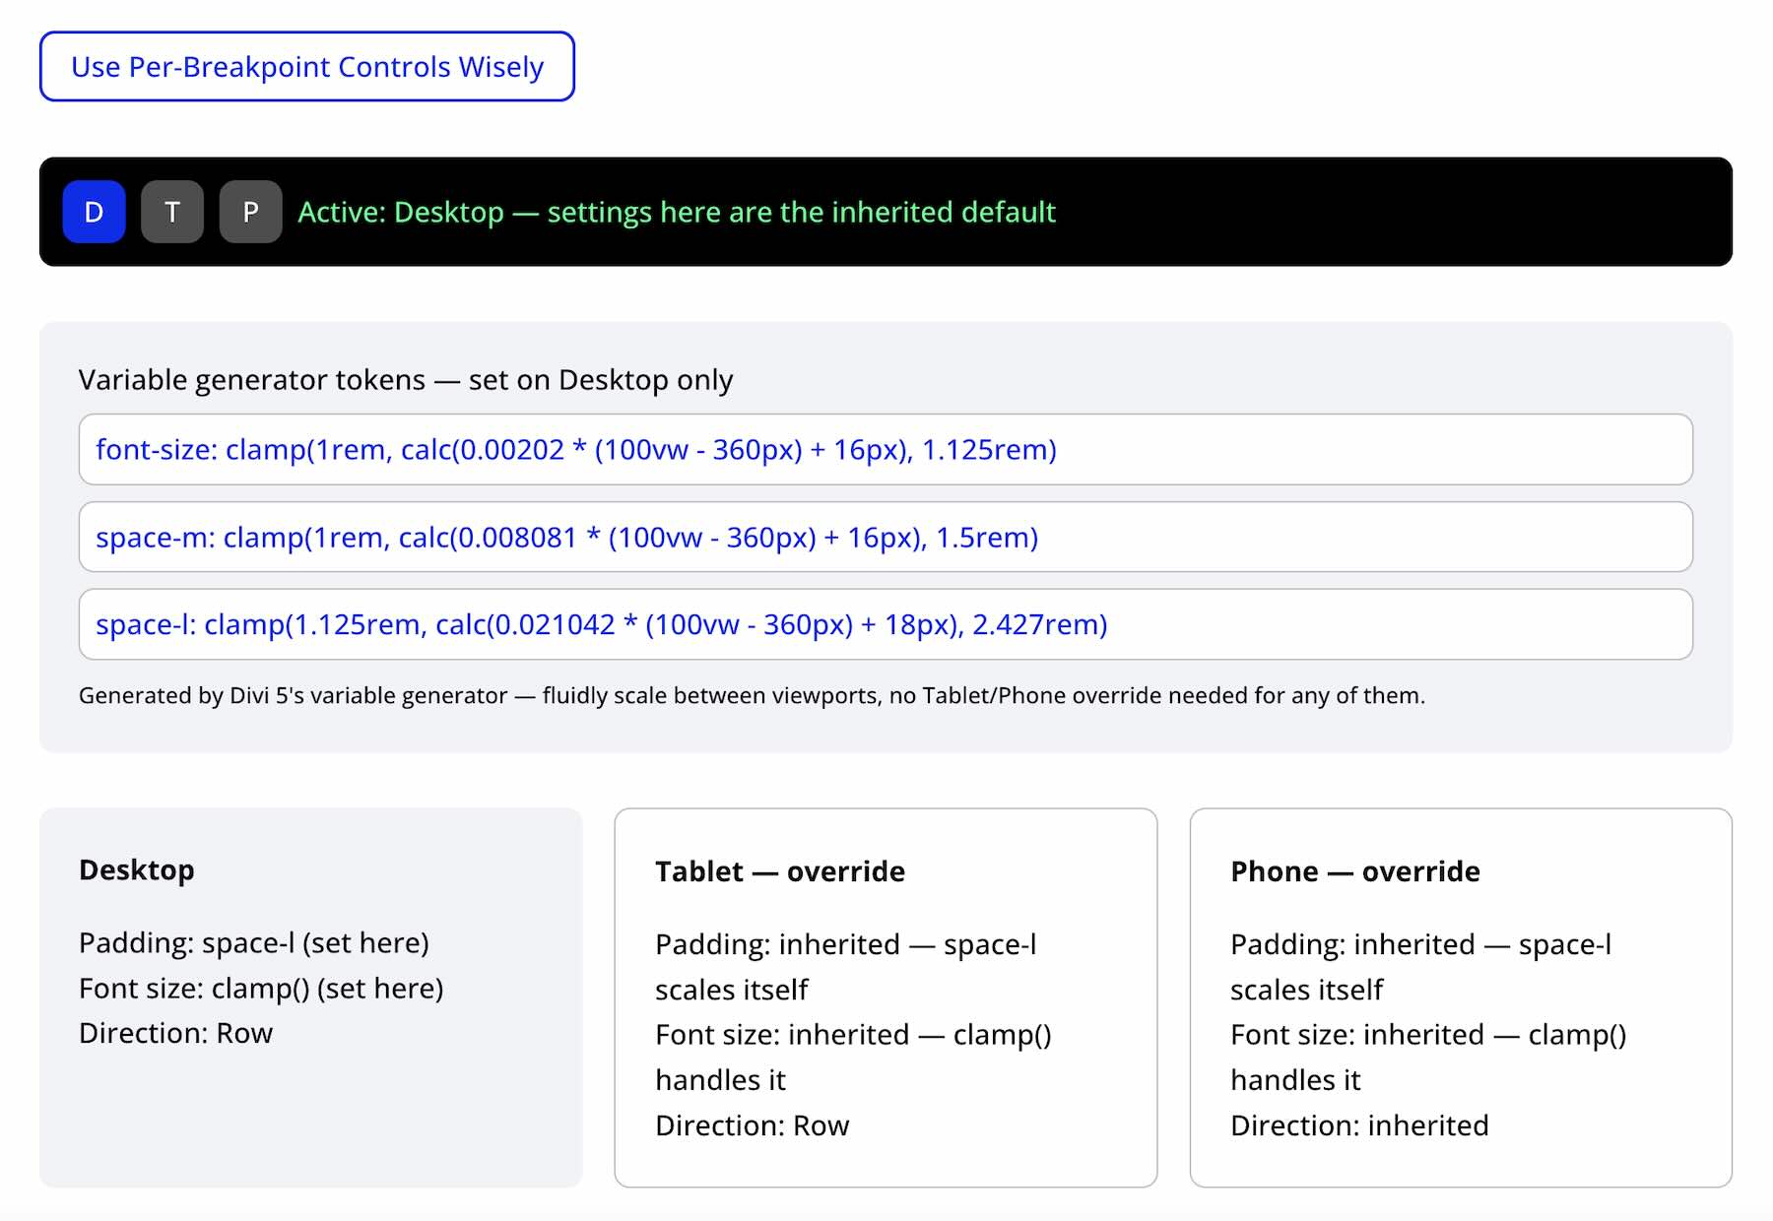Open the Phone — override card heading
Image resolution: width=1773 pixels, height=1221 pixels.
[1355, 871]
